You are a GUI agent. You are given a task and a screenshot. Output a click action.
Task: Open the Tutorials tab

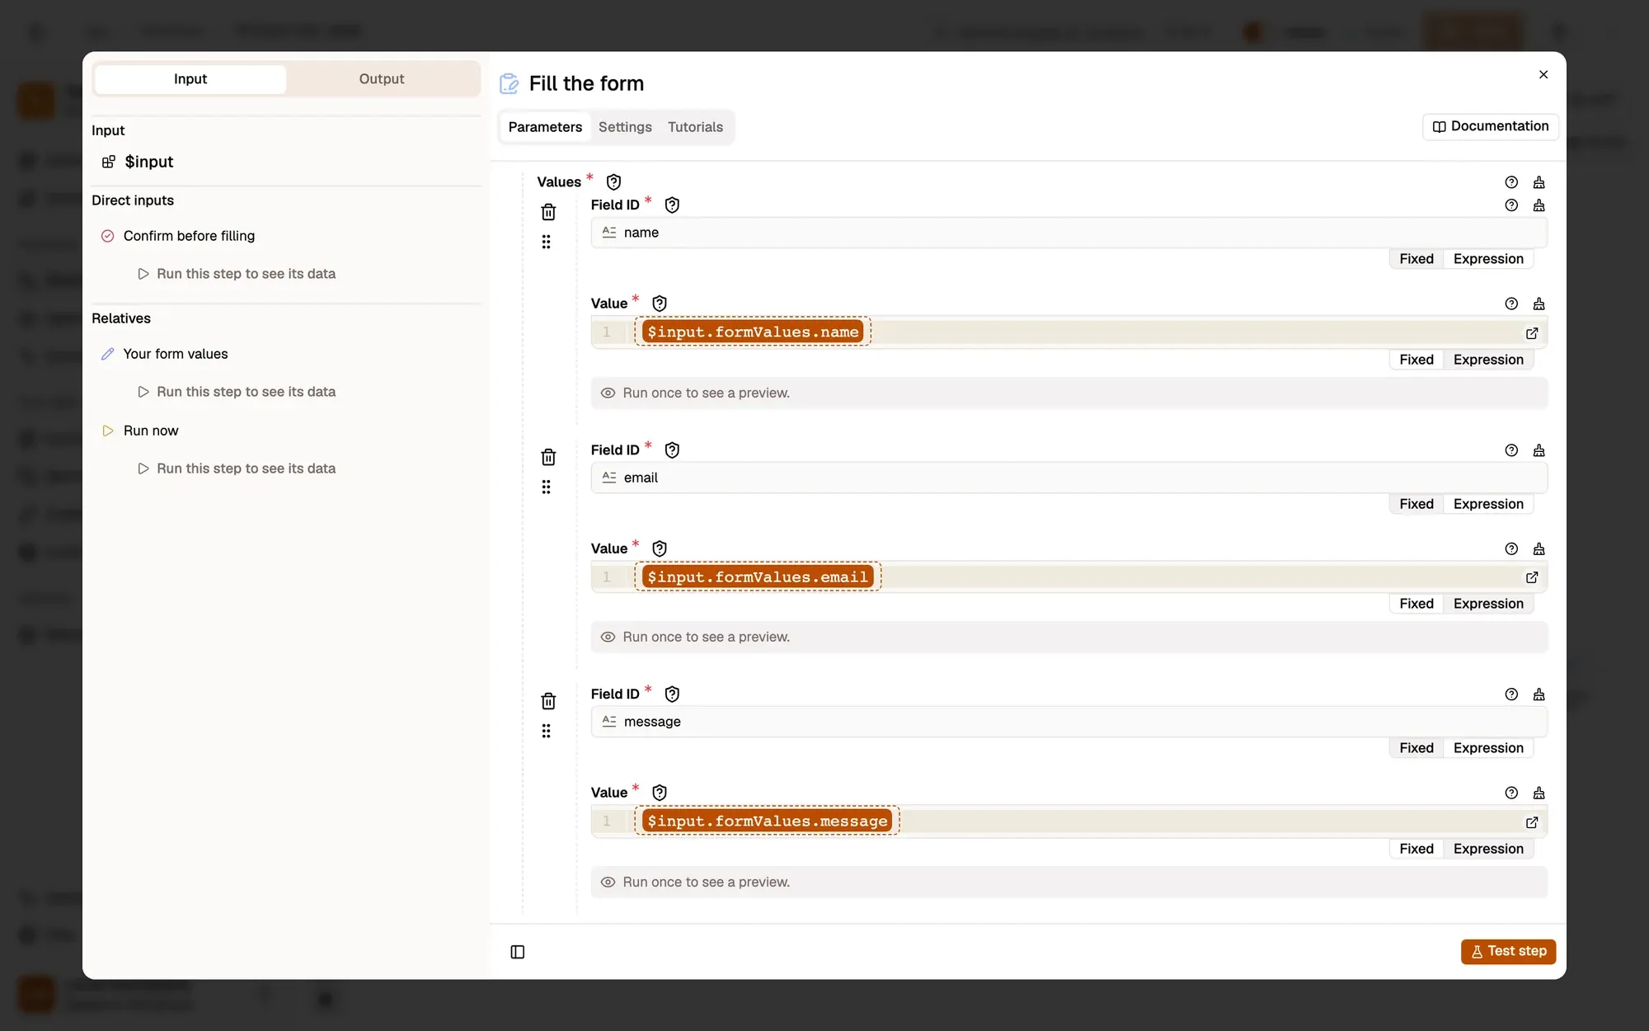(x=695, y=127)
